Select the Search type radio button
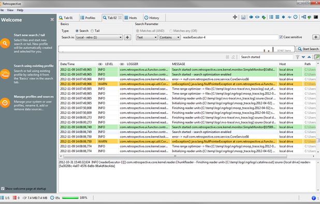Image resolution: width=320 pixels, height=204 pixels. tap(77, 31)
